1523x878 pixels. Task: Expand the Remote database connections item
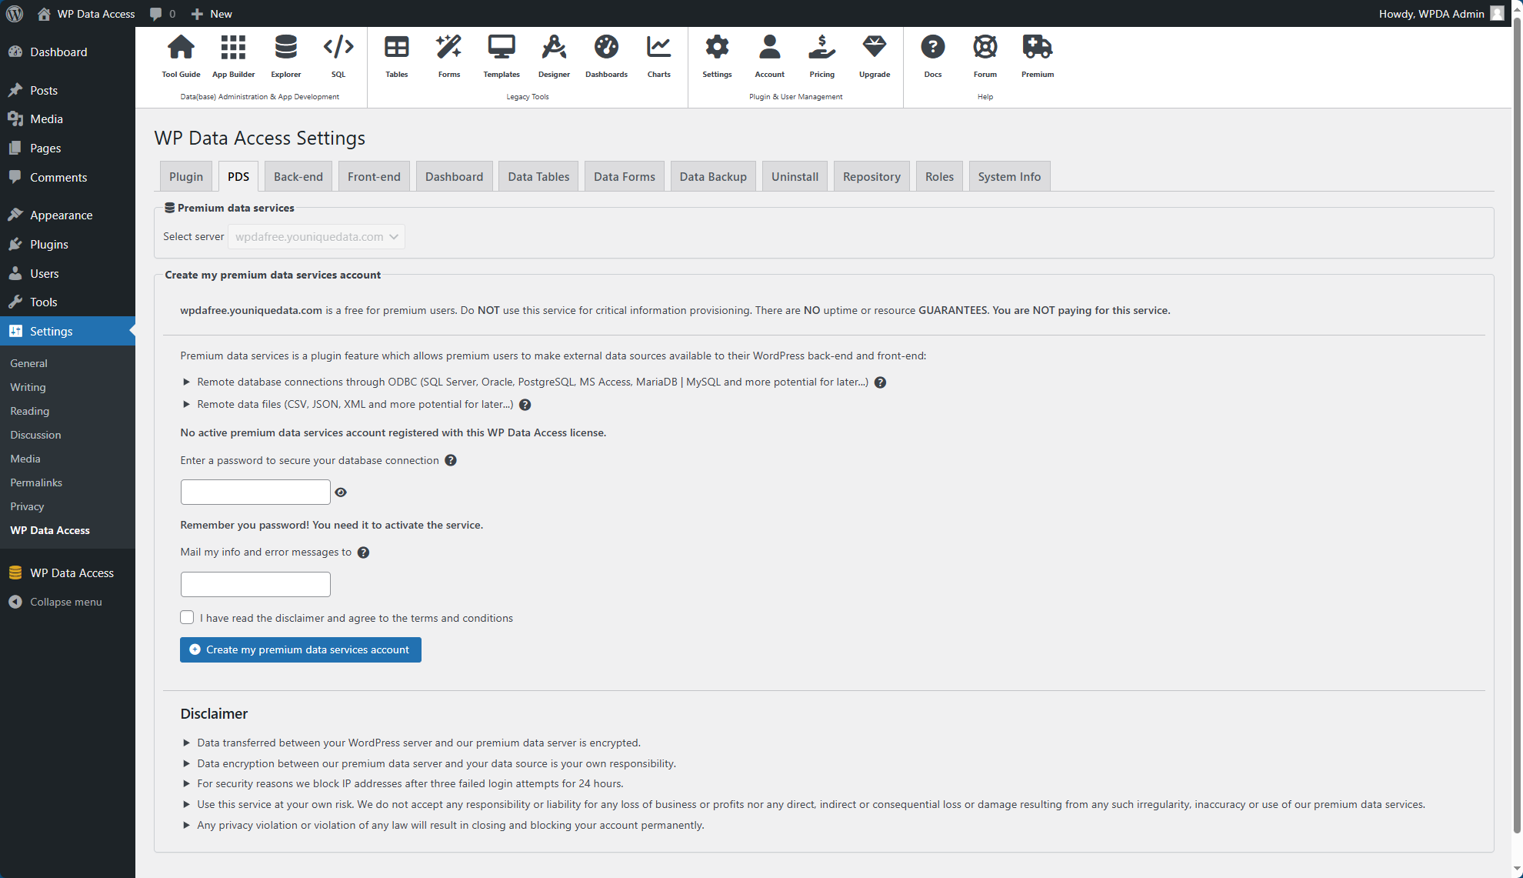pos(186,382)
